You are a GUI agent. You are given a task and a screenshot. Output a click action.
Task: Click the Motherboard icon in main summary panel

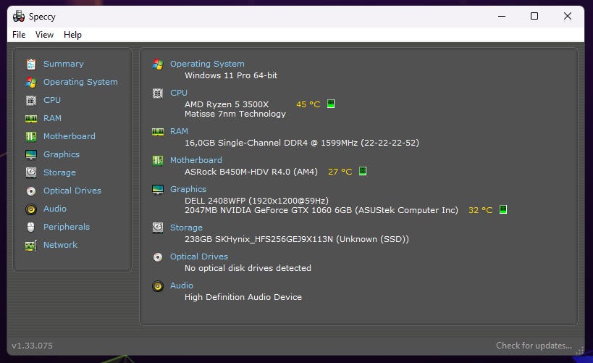tap(158, 161)
